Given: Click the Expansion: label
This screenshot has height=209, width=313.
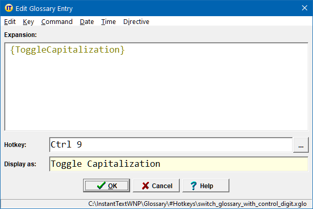Looking at the screenshot, I should pos(20,35).
